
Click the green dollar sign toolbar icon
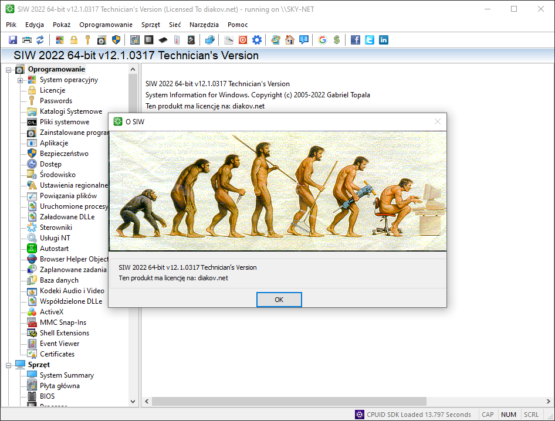pos(337,40)
